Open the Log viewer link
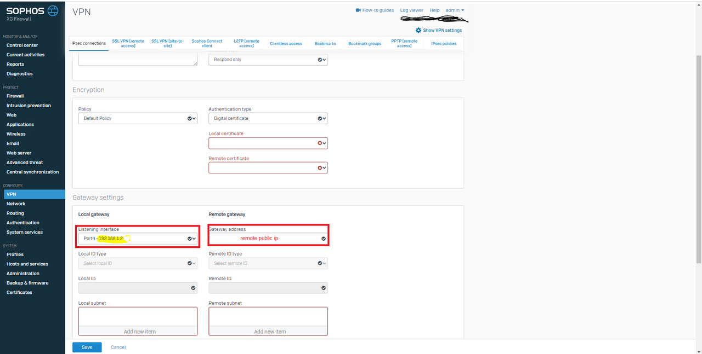702x354 pixels. point(411,10)
